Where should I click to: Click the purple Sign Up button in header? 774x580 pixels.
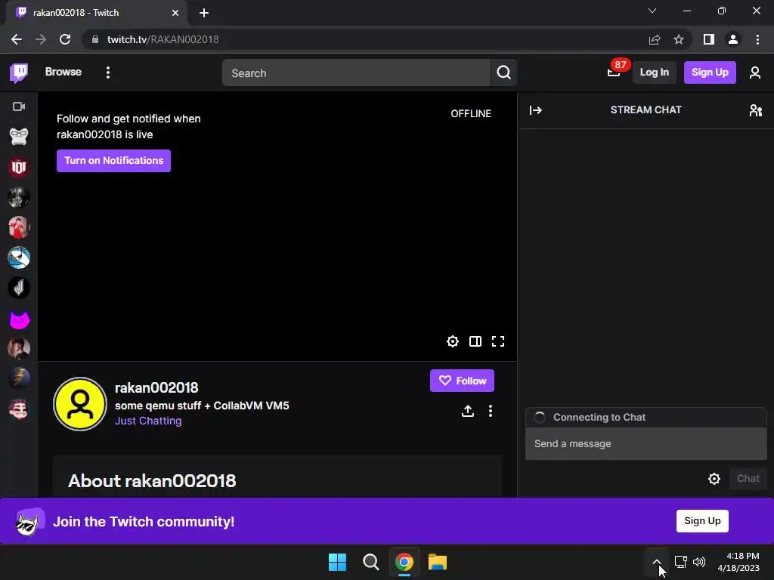pos(709,72)
